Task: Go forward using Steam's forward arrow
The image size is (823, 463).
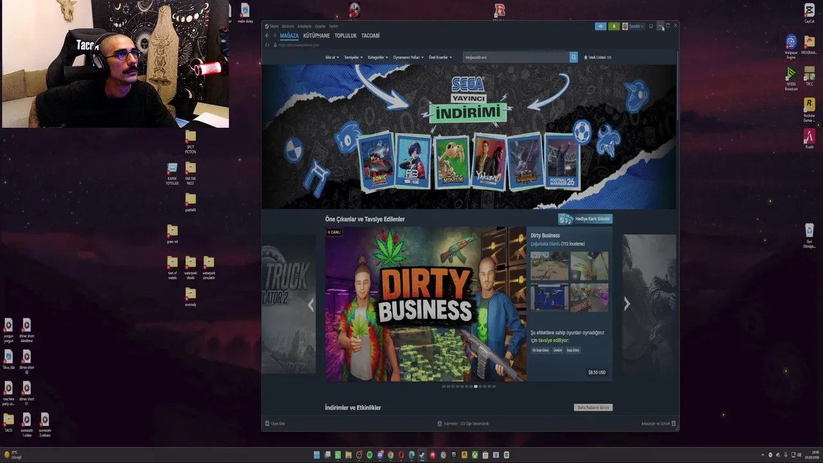Action: (275, 36)
